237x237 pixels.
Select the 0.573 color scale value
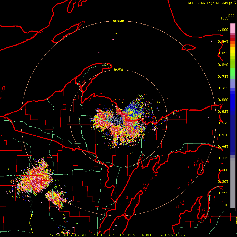223,123
